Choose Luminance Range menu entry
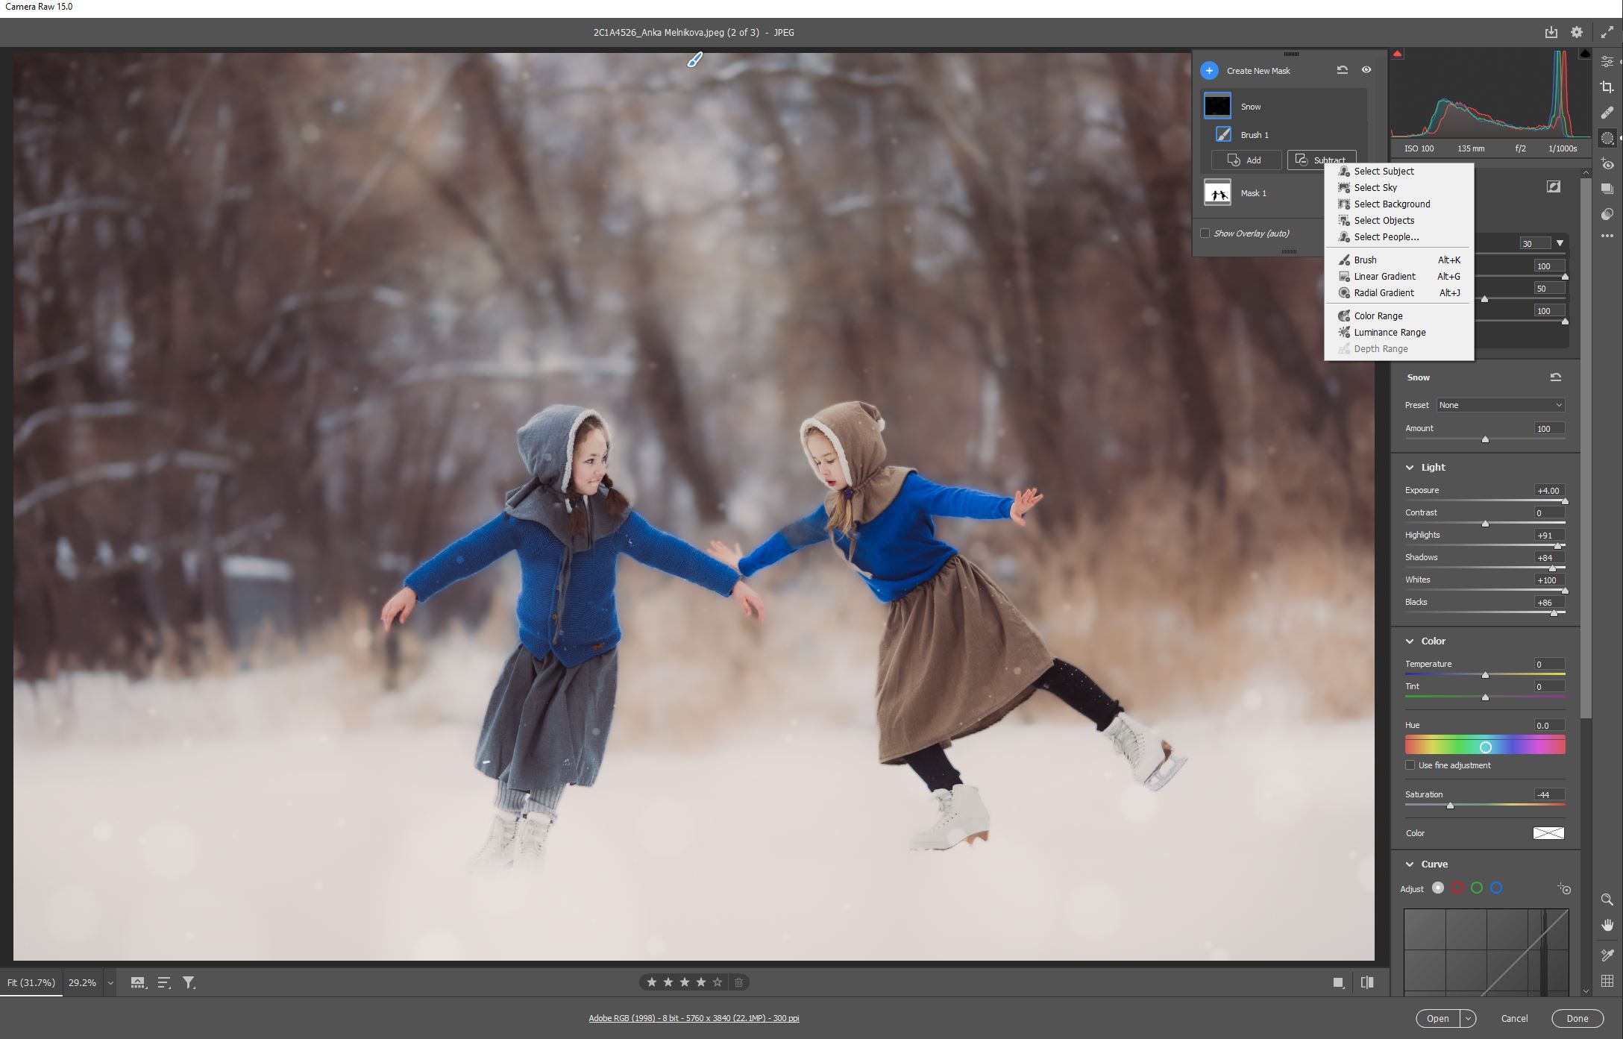The image size is (1623, 1039). click(x=1390, y=333)
